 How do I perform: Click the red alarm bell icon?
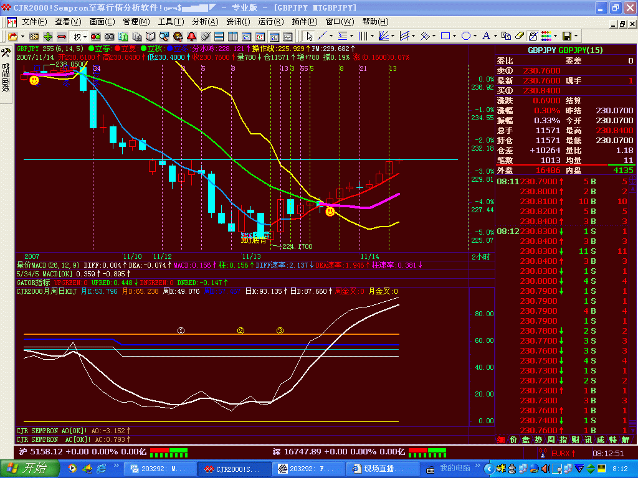[191, 37]
